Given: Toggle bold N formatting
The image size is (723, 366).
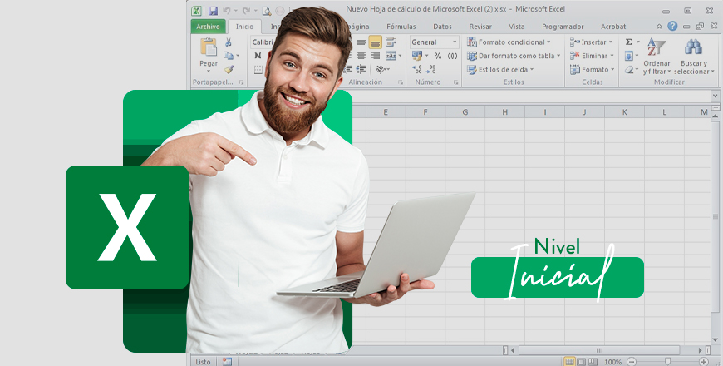Looking at the screenshot, I should (x=258, y=56).
